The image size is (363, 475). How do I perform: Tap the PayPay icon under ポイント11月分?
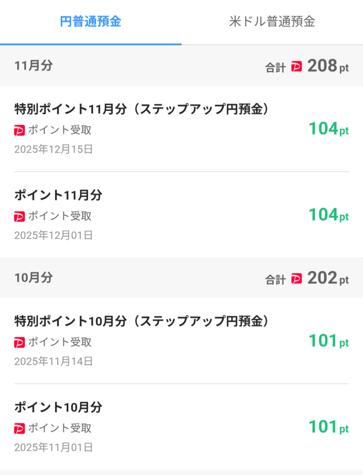click(x=19, y=216)
